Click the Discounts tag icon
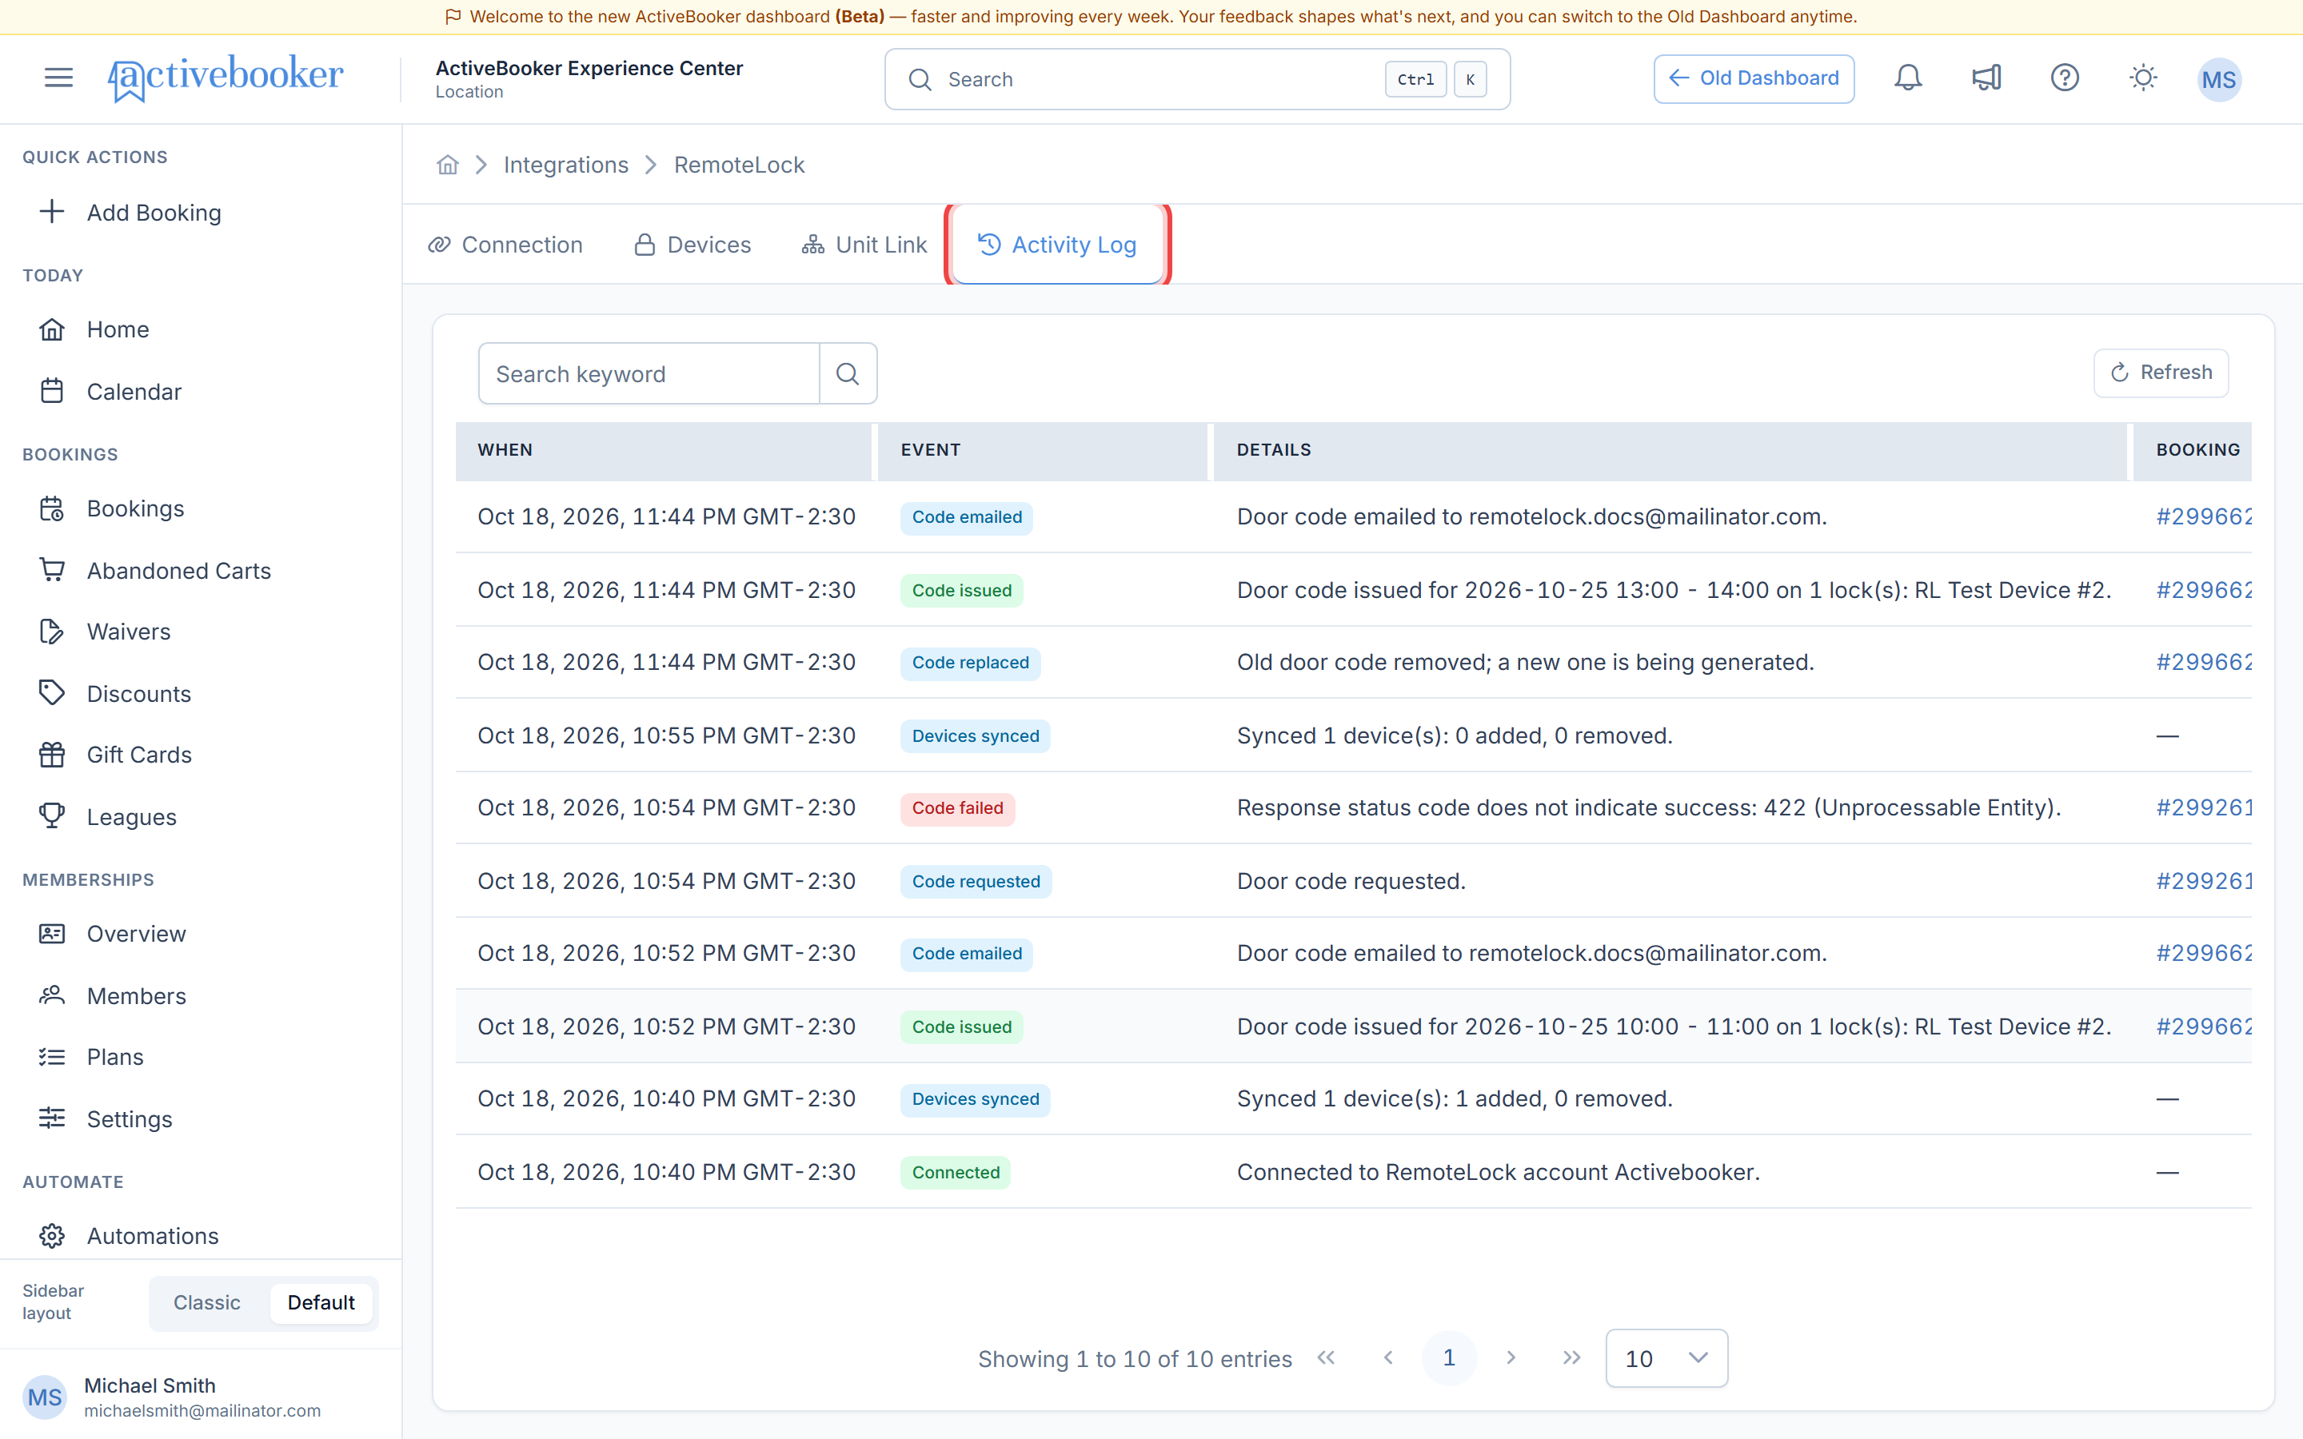This screenshot has height=1439, width=2303. (52, 693)
